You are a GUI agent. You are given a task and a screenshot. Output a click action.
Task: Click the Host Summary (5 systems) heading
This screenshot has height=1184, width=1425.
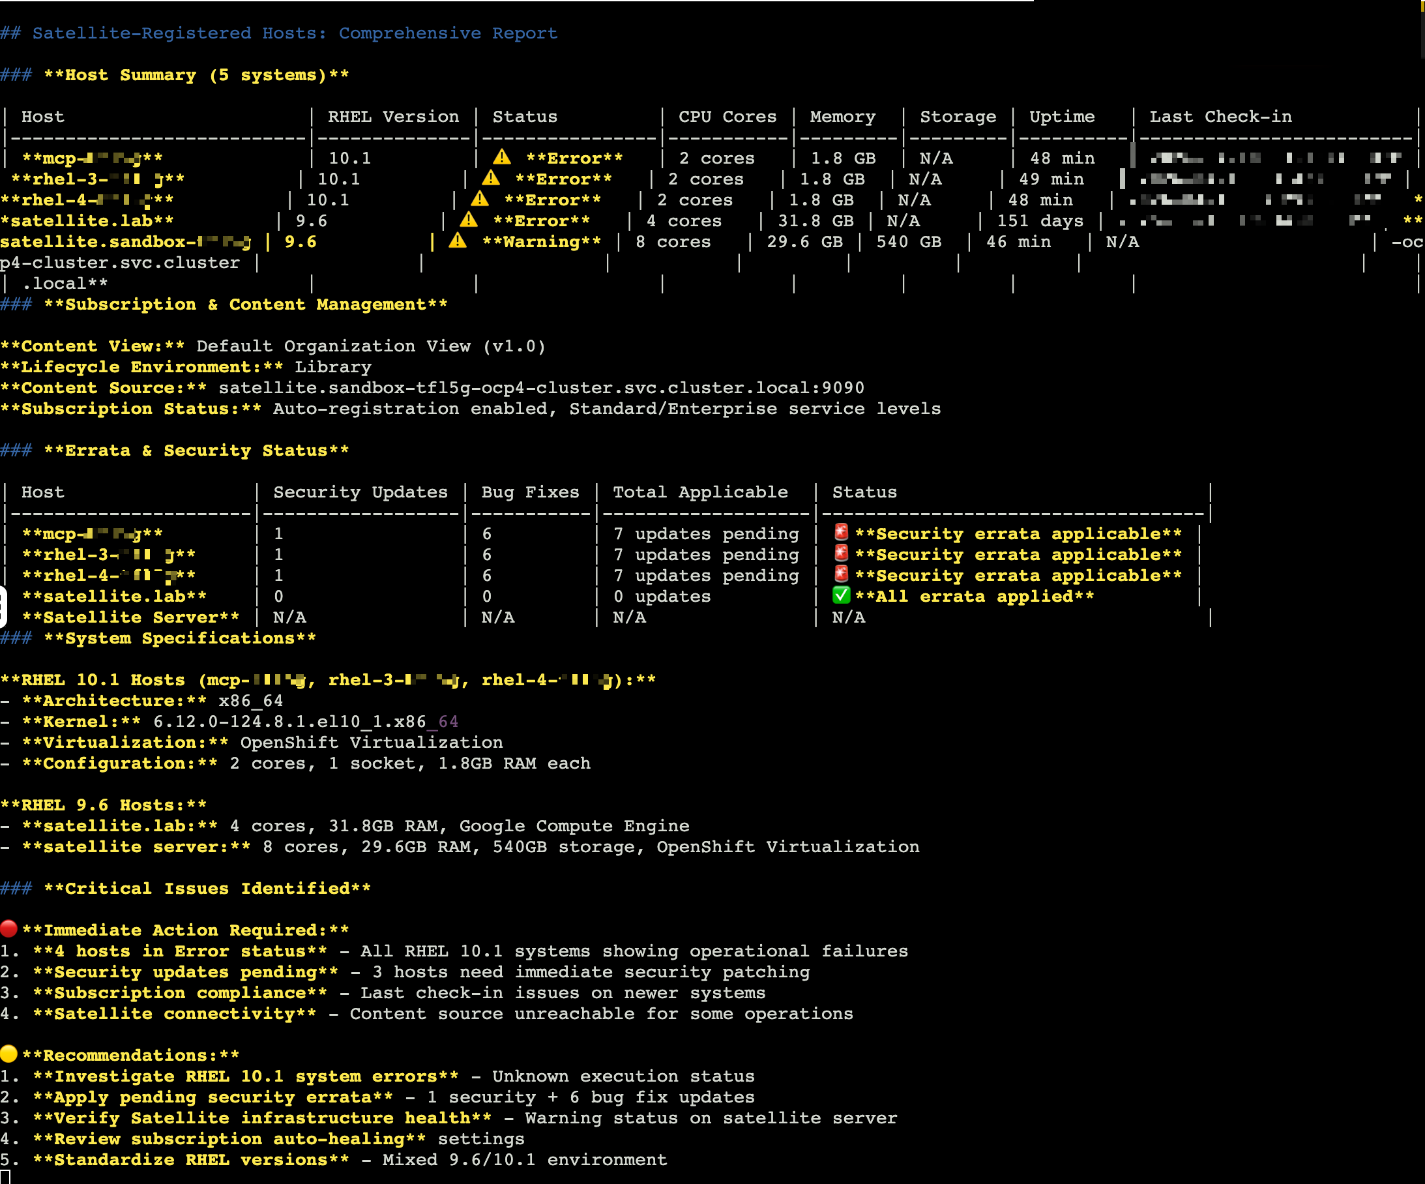(x=196, y=74)
